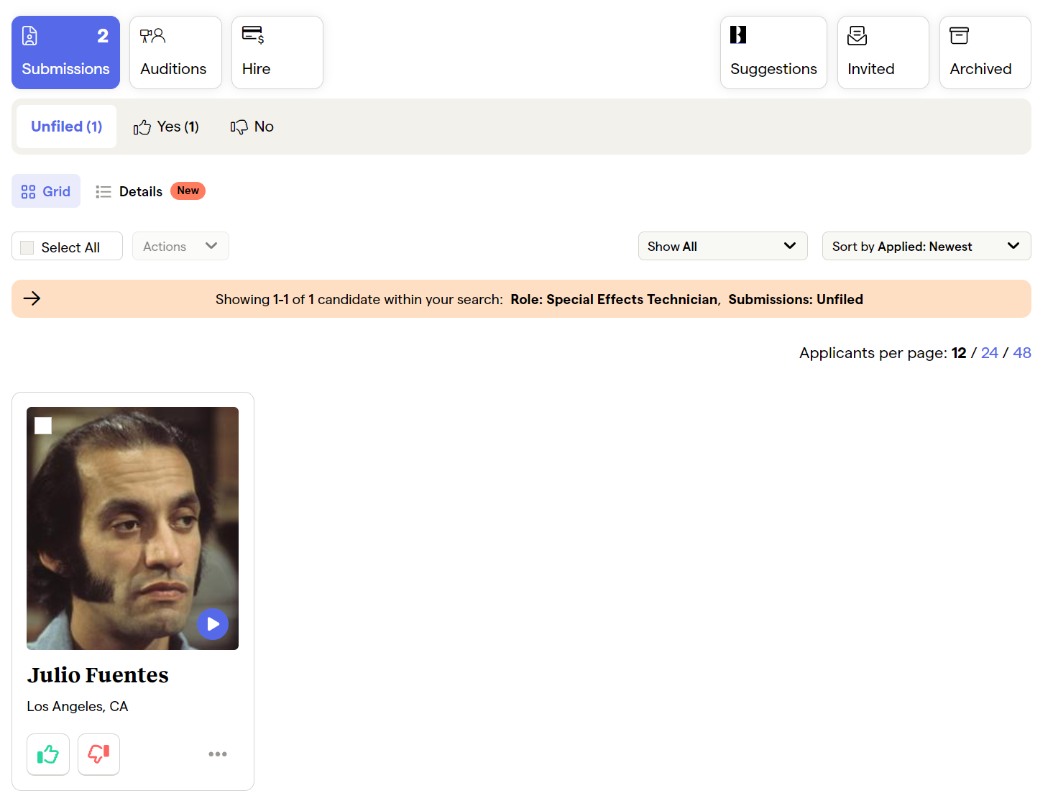Viewport: 1053px width, 801px height.
Task: Open the Submissions tab
Action: (x=65, y=52)
